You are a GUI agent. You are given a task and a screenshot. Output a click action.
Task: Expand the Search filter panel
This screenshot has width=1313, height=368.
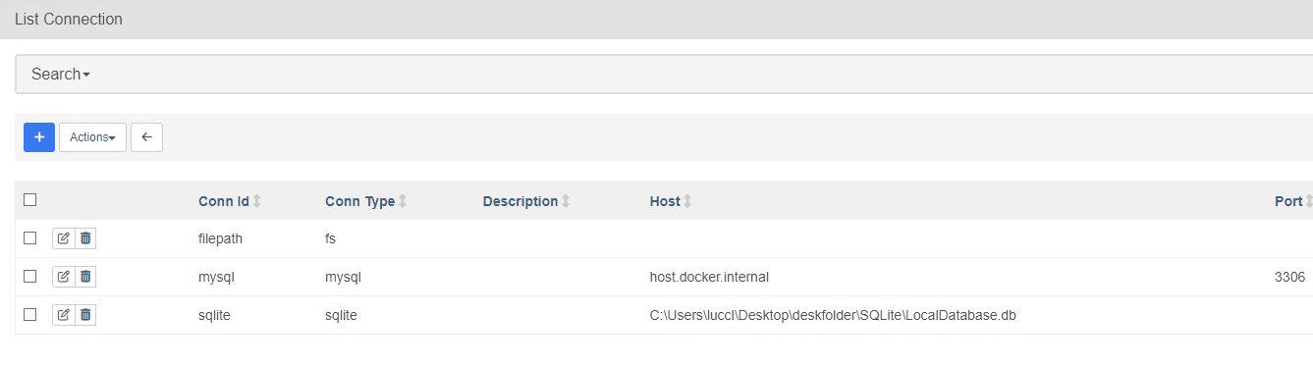61,74
